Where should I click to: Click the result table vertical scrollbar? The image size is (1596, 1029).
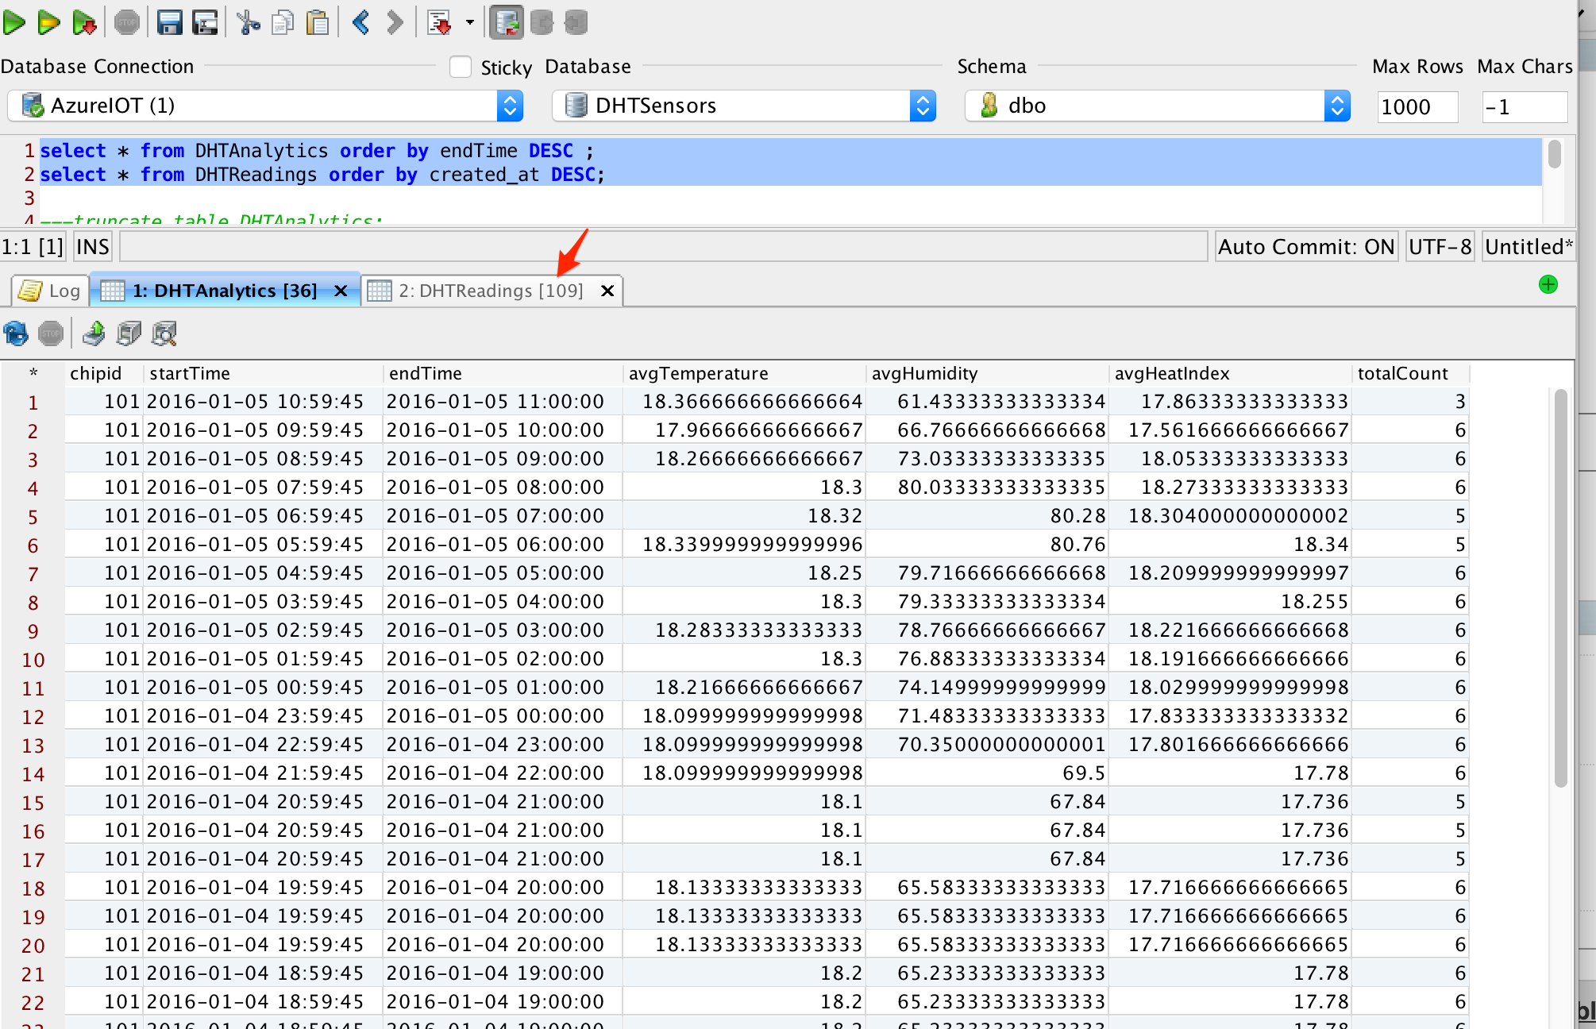click(x=1561, y=588)
